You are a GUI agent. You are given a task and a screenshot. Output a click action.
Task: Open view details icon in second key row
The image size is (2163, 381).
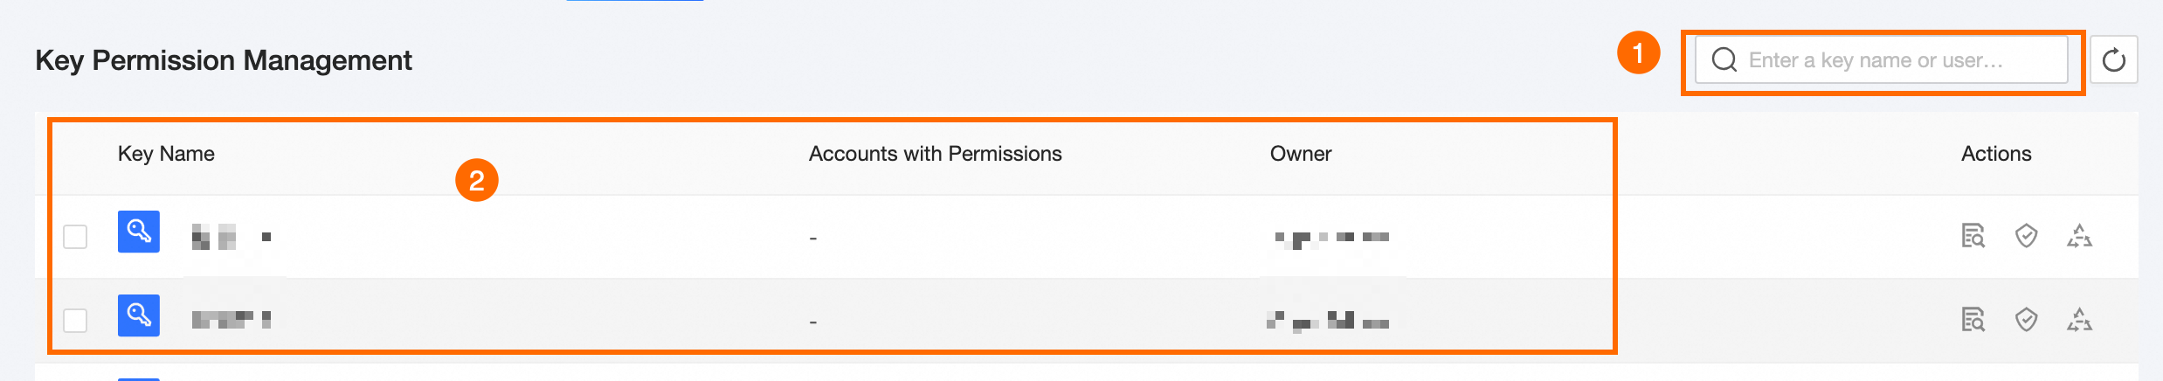1973,320
